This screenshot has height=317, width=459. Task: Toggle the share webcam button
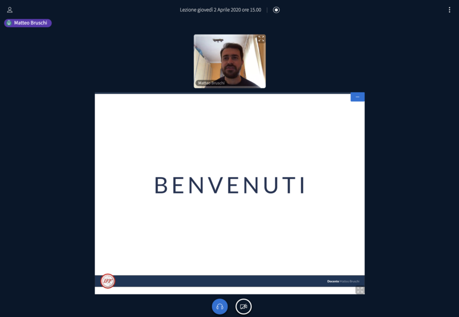click(x=243, y=307)
